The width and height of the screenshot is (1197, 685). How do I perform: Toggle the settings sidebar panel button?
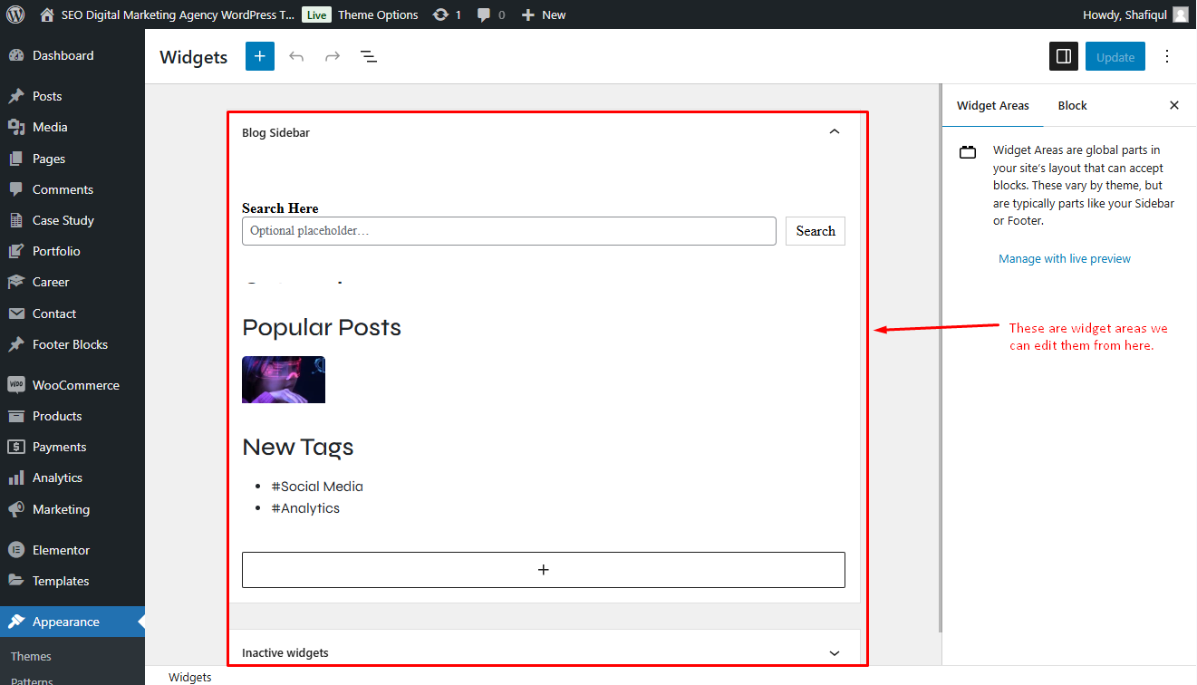click(x=1064, y=56)
